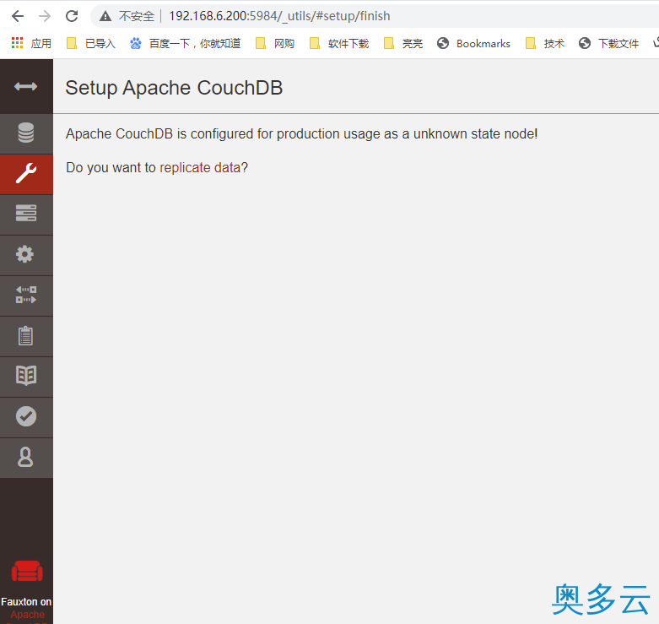Click the not secure warning icon
Image resolution: width=659 pixels, height=624 pixels.
pyautogui.click(x=105, y=16)
